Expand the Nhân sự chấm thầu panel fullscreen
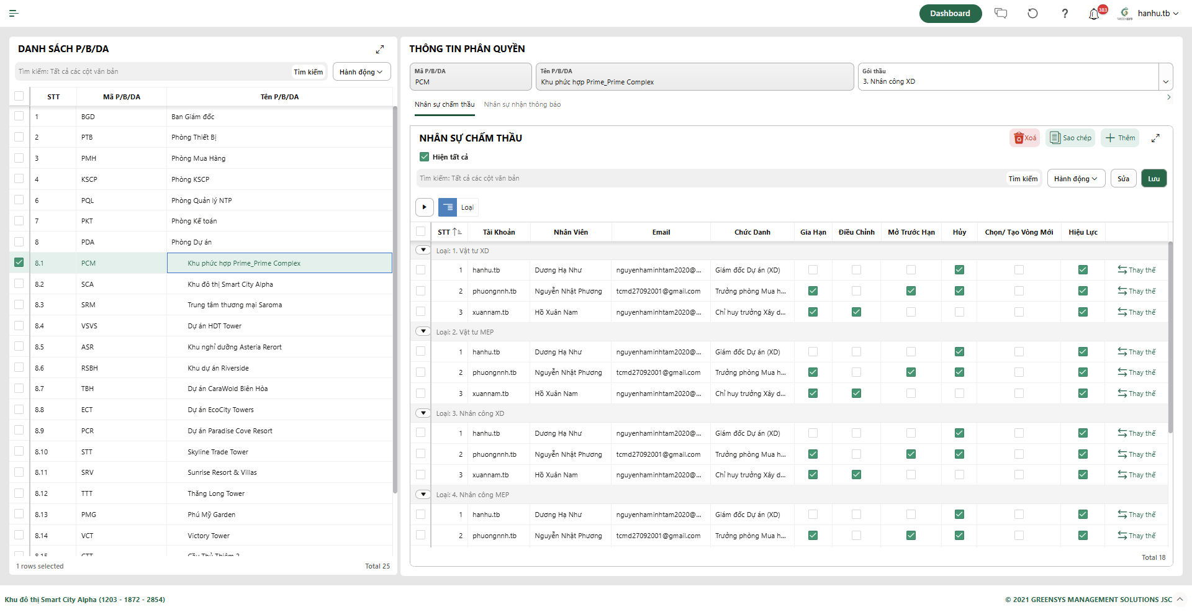 1155,138
